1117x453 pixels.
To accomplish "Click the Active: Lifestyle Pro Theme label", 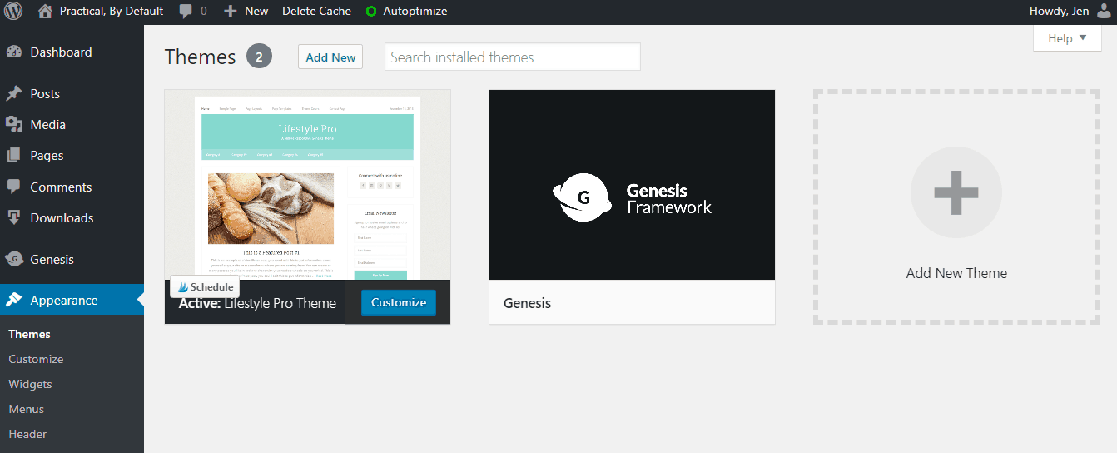I will tap(257, 303).
